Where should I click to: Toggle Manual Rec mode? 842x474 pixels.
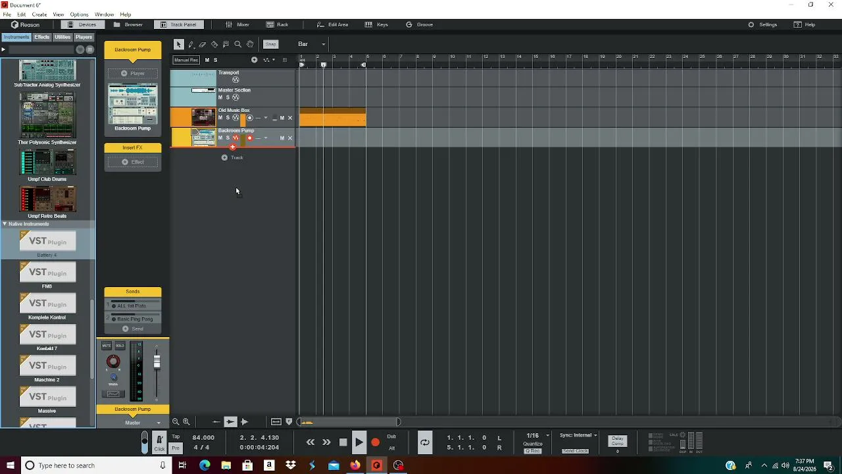coord(186,60)
